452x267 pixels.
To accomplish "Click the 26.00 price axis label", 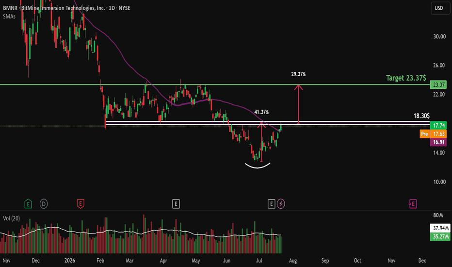I will pyautogui.click(x=439, y=65).
